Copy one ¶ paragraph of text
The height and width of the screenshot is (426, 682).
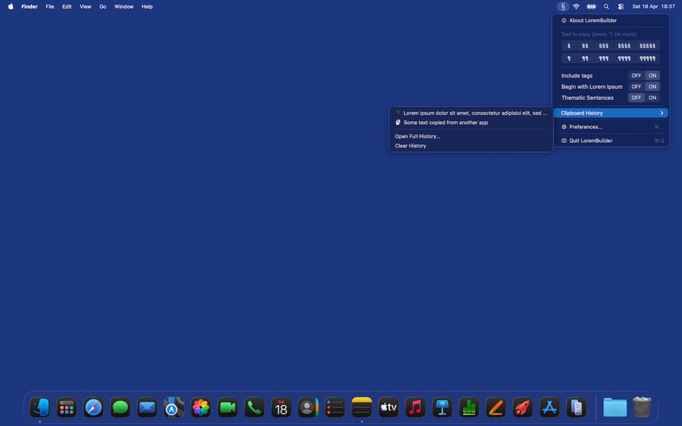coord(569,58)
